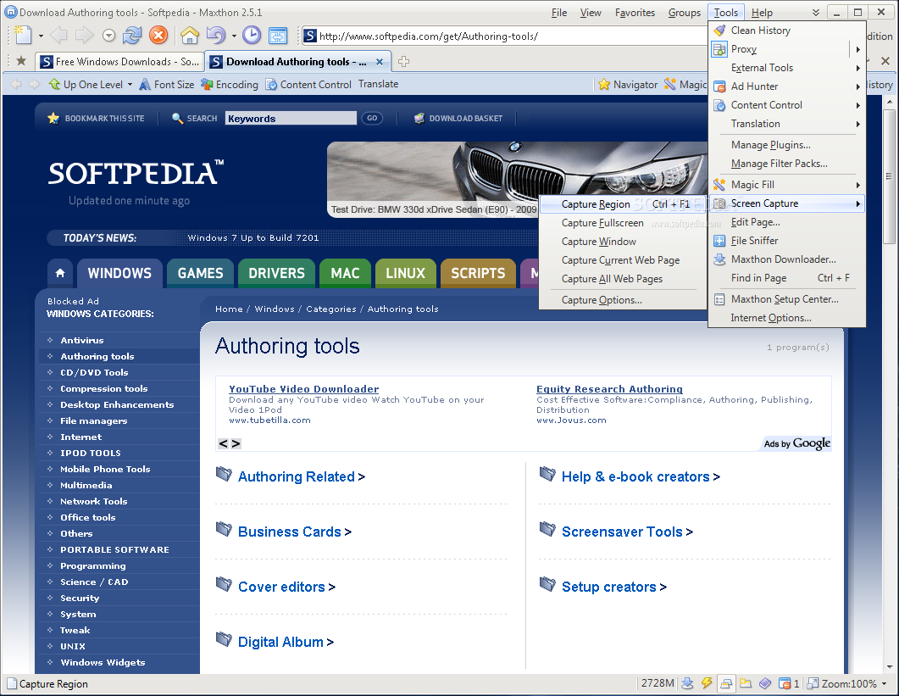Open Maxthon Setup Center...
Viewport: 899px width, 696px height.
[785, 299]
